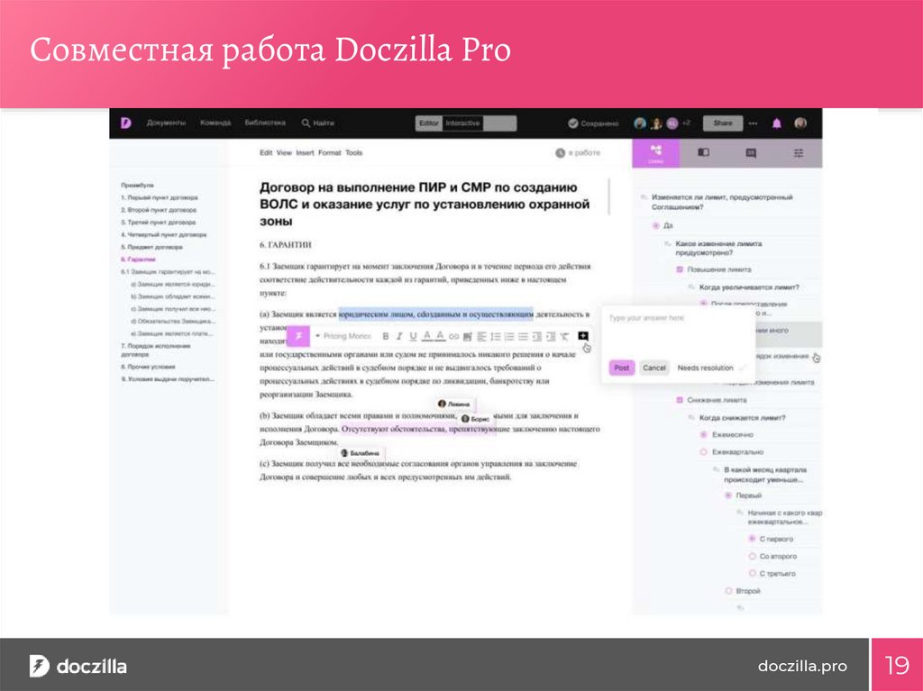
Task: Cancel the comment
Action: click(x=654, y=368)
